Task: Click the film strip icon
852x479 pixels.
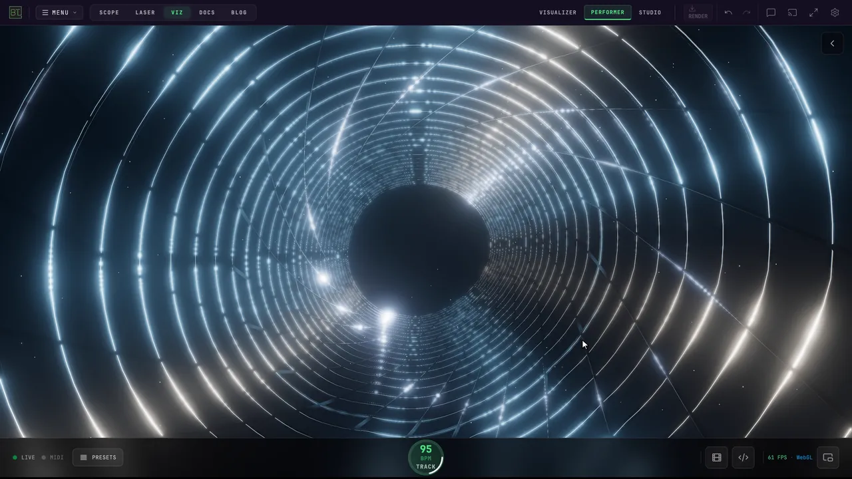Action: (x=717, y=458)
